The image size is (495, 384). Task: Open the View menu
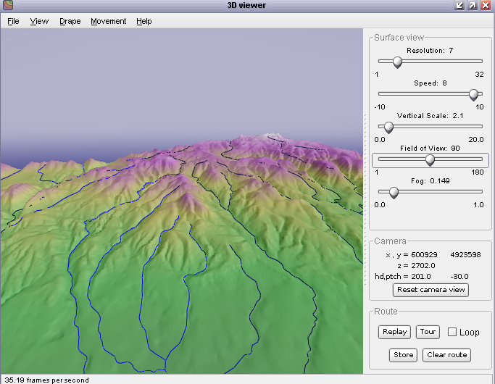[x=39, y=21]
